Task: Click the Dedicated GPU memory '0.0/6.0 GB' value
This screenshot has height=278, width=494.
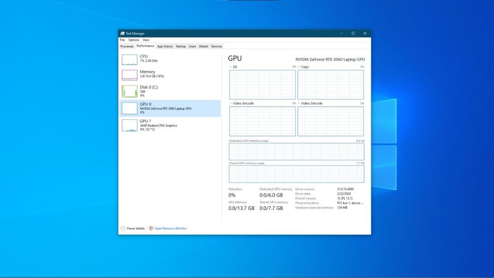Action: coord(271,195)
